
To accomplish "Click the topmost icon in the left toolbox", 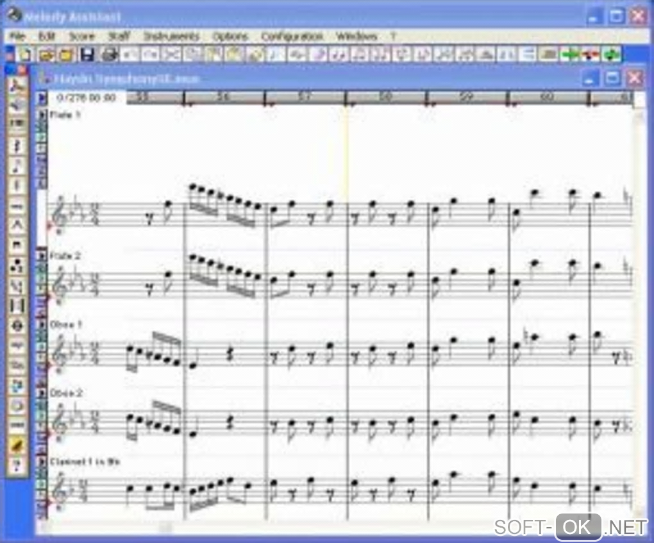I will click(x=17, y=85).
